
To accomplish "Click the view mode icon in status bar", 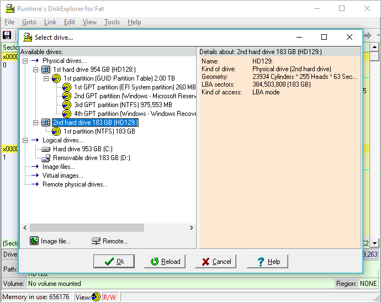I will click(96, 297).
